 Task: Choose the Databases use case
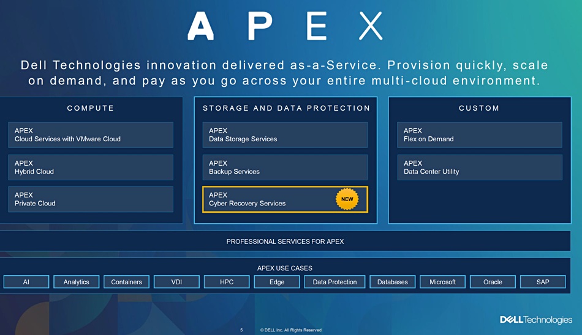click(x=392, y=282)
